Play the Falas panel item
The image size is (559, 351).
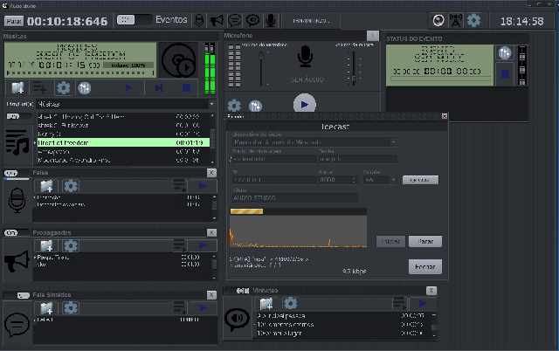203,186
